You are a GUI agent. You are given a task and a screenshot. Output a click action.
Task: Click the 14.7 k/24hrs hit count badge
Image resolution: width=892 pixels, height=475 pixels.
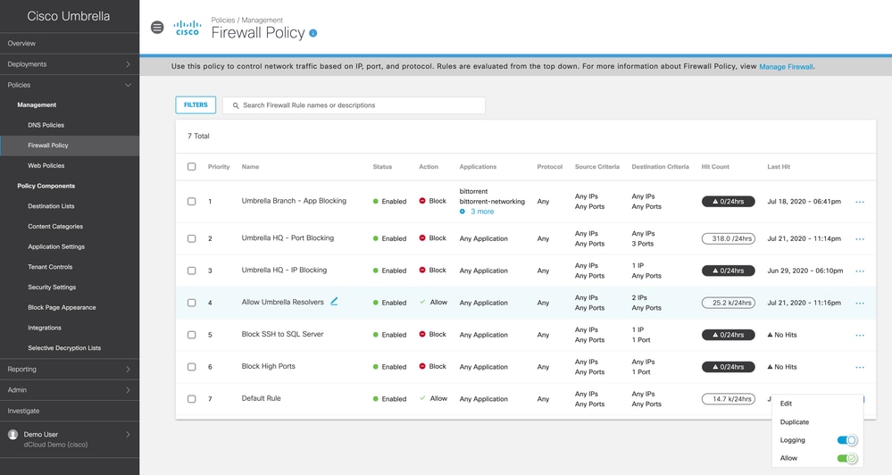pyautogui.click(x=729, y=399)
